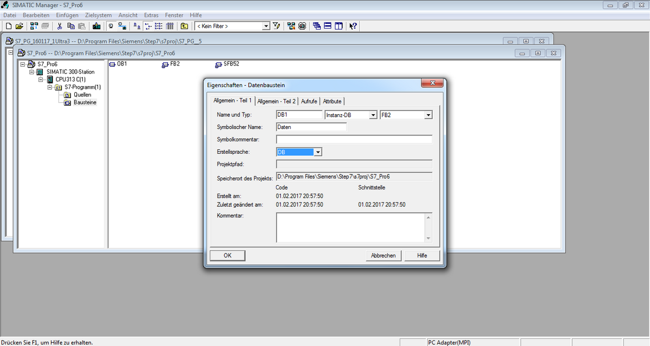650x346 pixels.
Task: Click the Abbrechen button
Action: coord(383,256)
